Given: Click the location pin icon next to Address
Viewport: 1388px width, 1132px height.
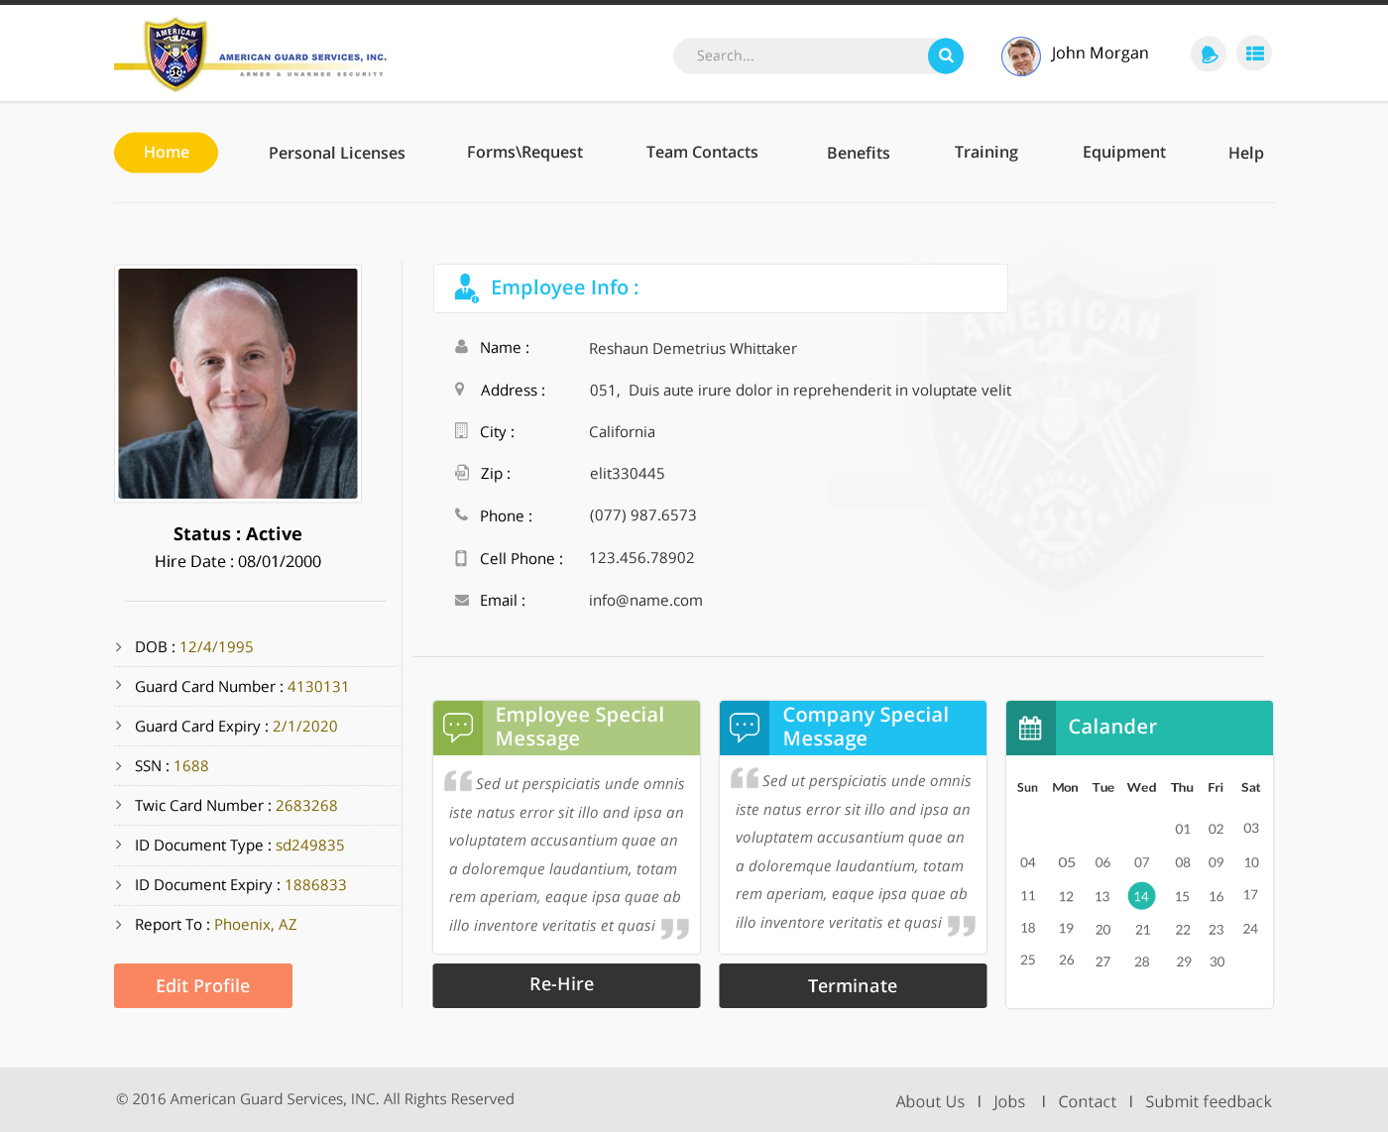Looking at the screenshot, I should (459, 389).
